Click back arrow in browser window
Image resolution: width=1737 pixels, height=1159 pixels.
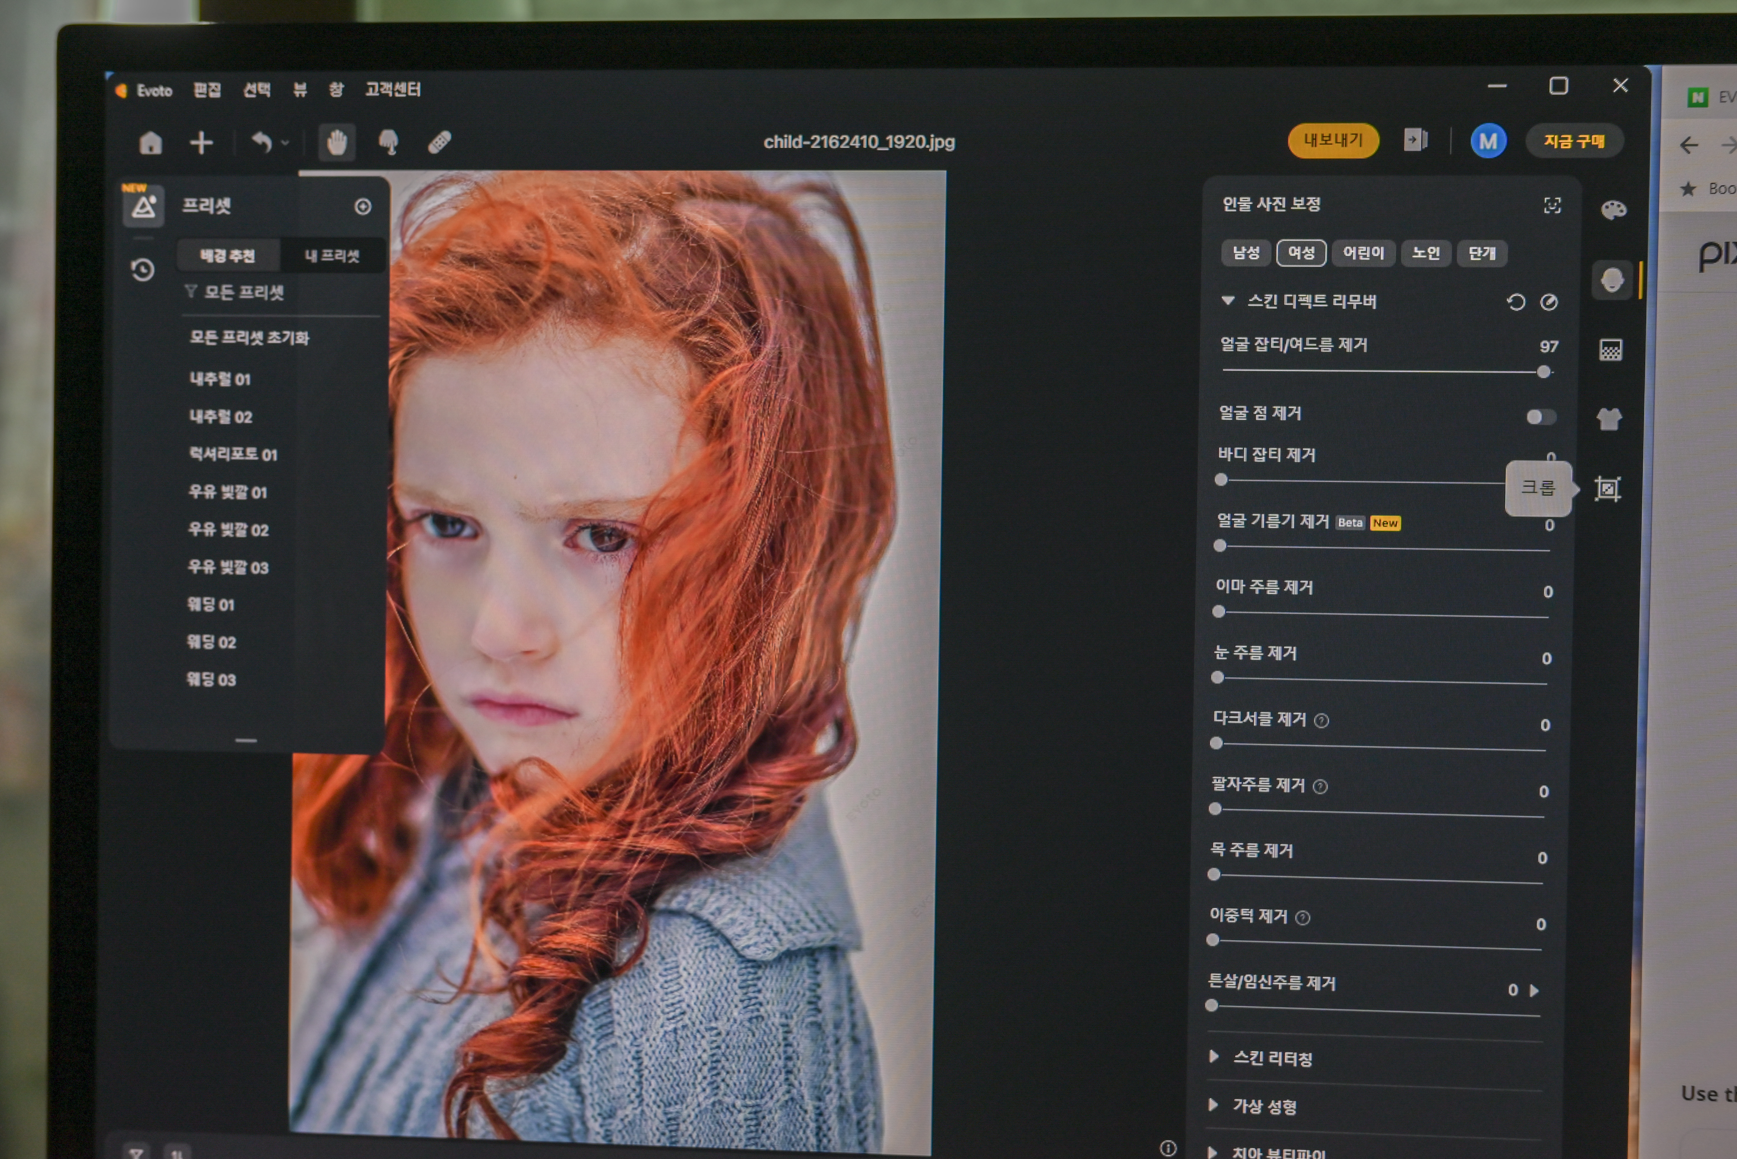[1689, 145]
